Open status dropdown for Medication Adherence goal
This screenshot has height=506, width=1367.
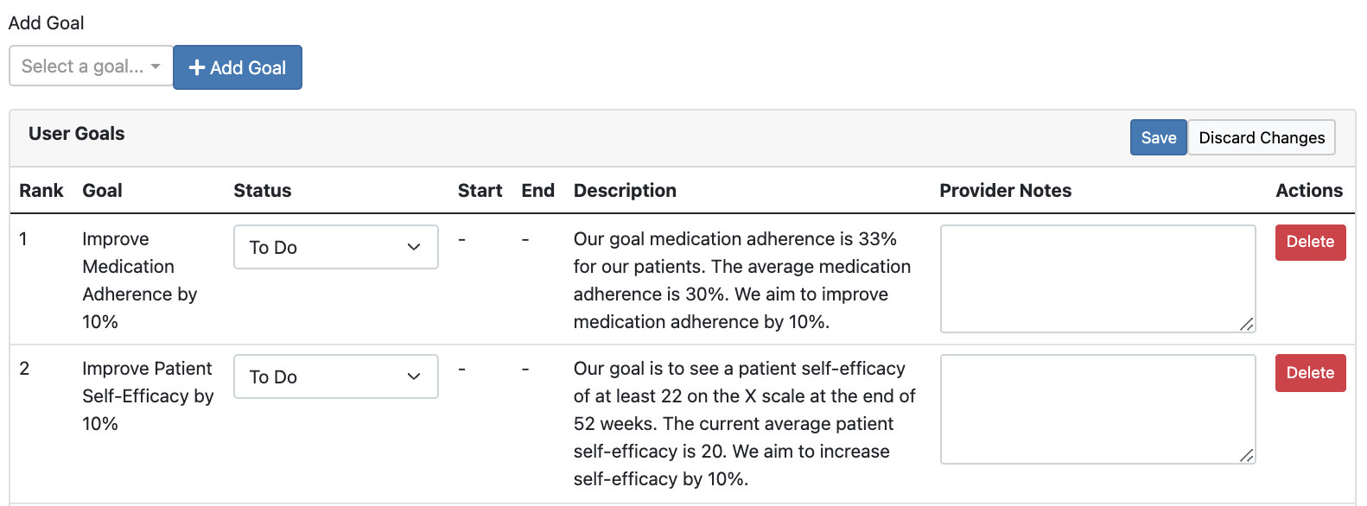[x=336, y=247]
